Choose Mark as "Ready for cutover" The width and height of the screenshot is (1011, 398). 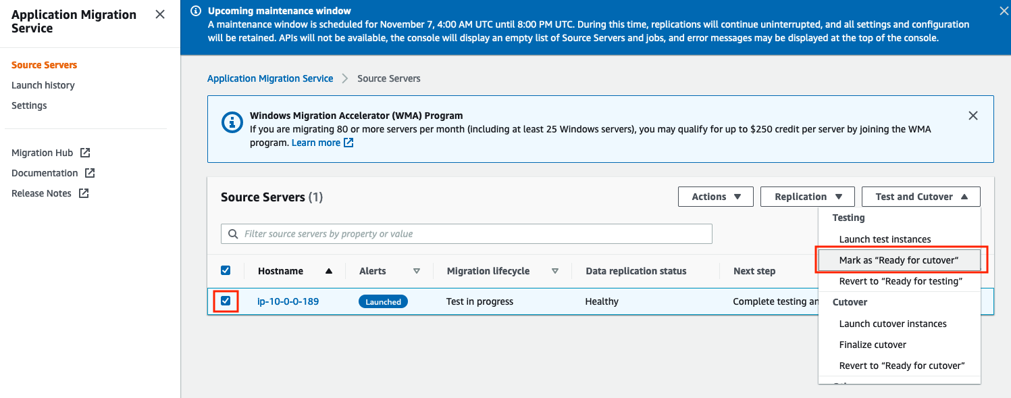click(899, 260)
